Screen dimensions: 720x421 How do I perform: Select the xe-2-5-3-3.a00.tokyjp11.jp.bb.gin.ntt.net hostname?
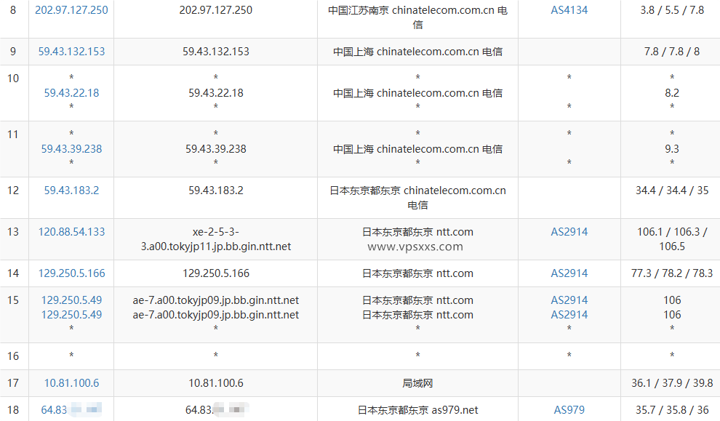point(216,239)
